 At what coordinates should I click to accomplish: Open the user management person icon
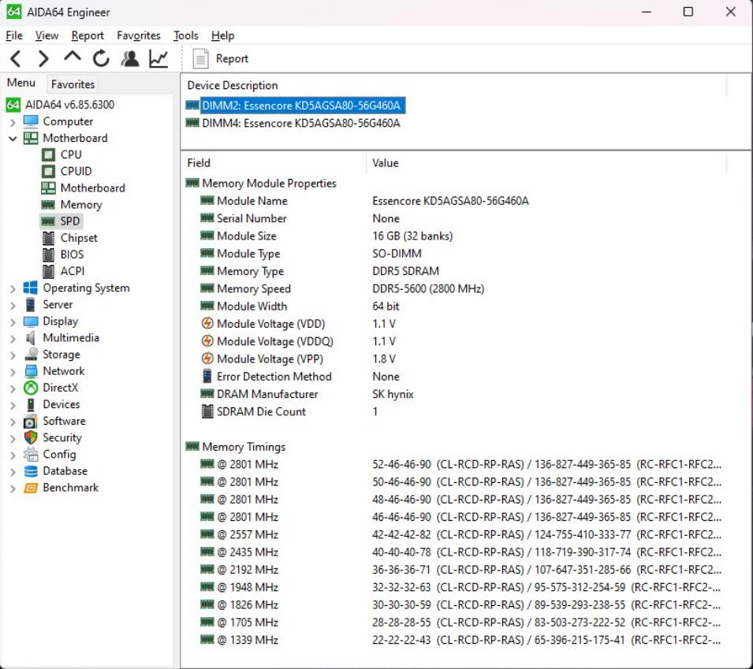click(x=129, y=58)
